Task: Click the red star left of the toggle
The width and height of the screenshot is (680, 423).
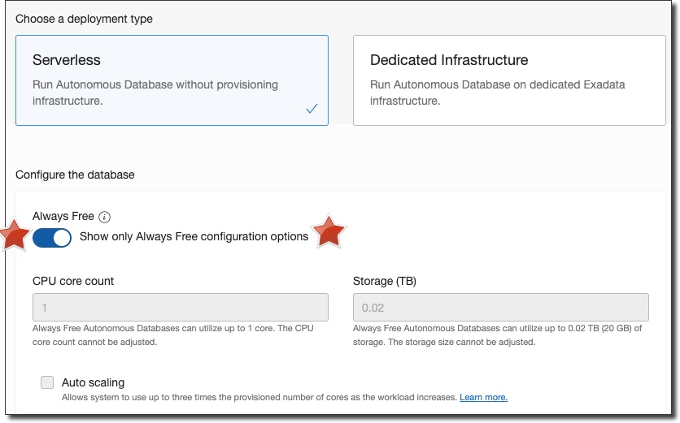Action: pos(13,236)
